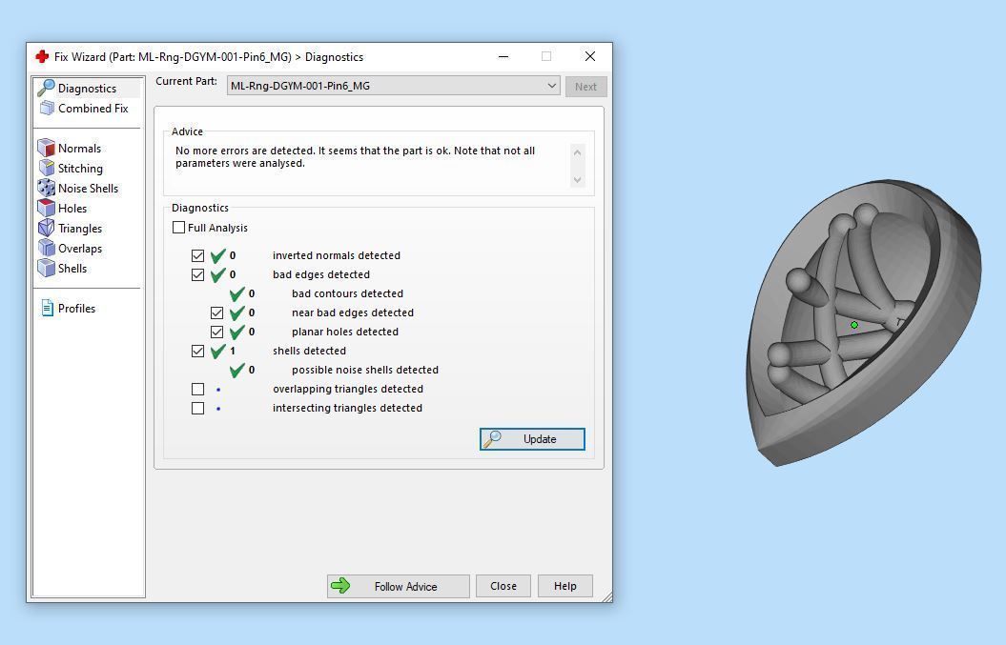
Task: Enable overlapping triangles detected checkbox
Action: coord(197,389)
